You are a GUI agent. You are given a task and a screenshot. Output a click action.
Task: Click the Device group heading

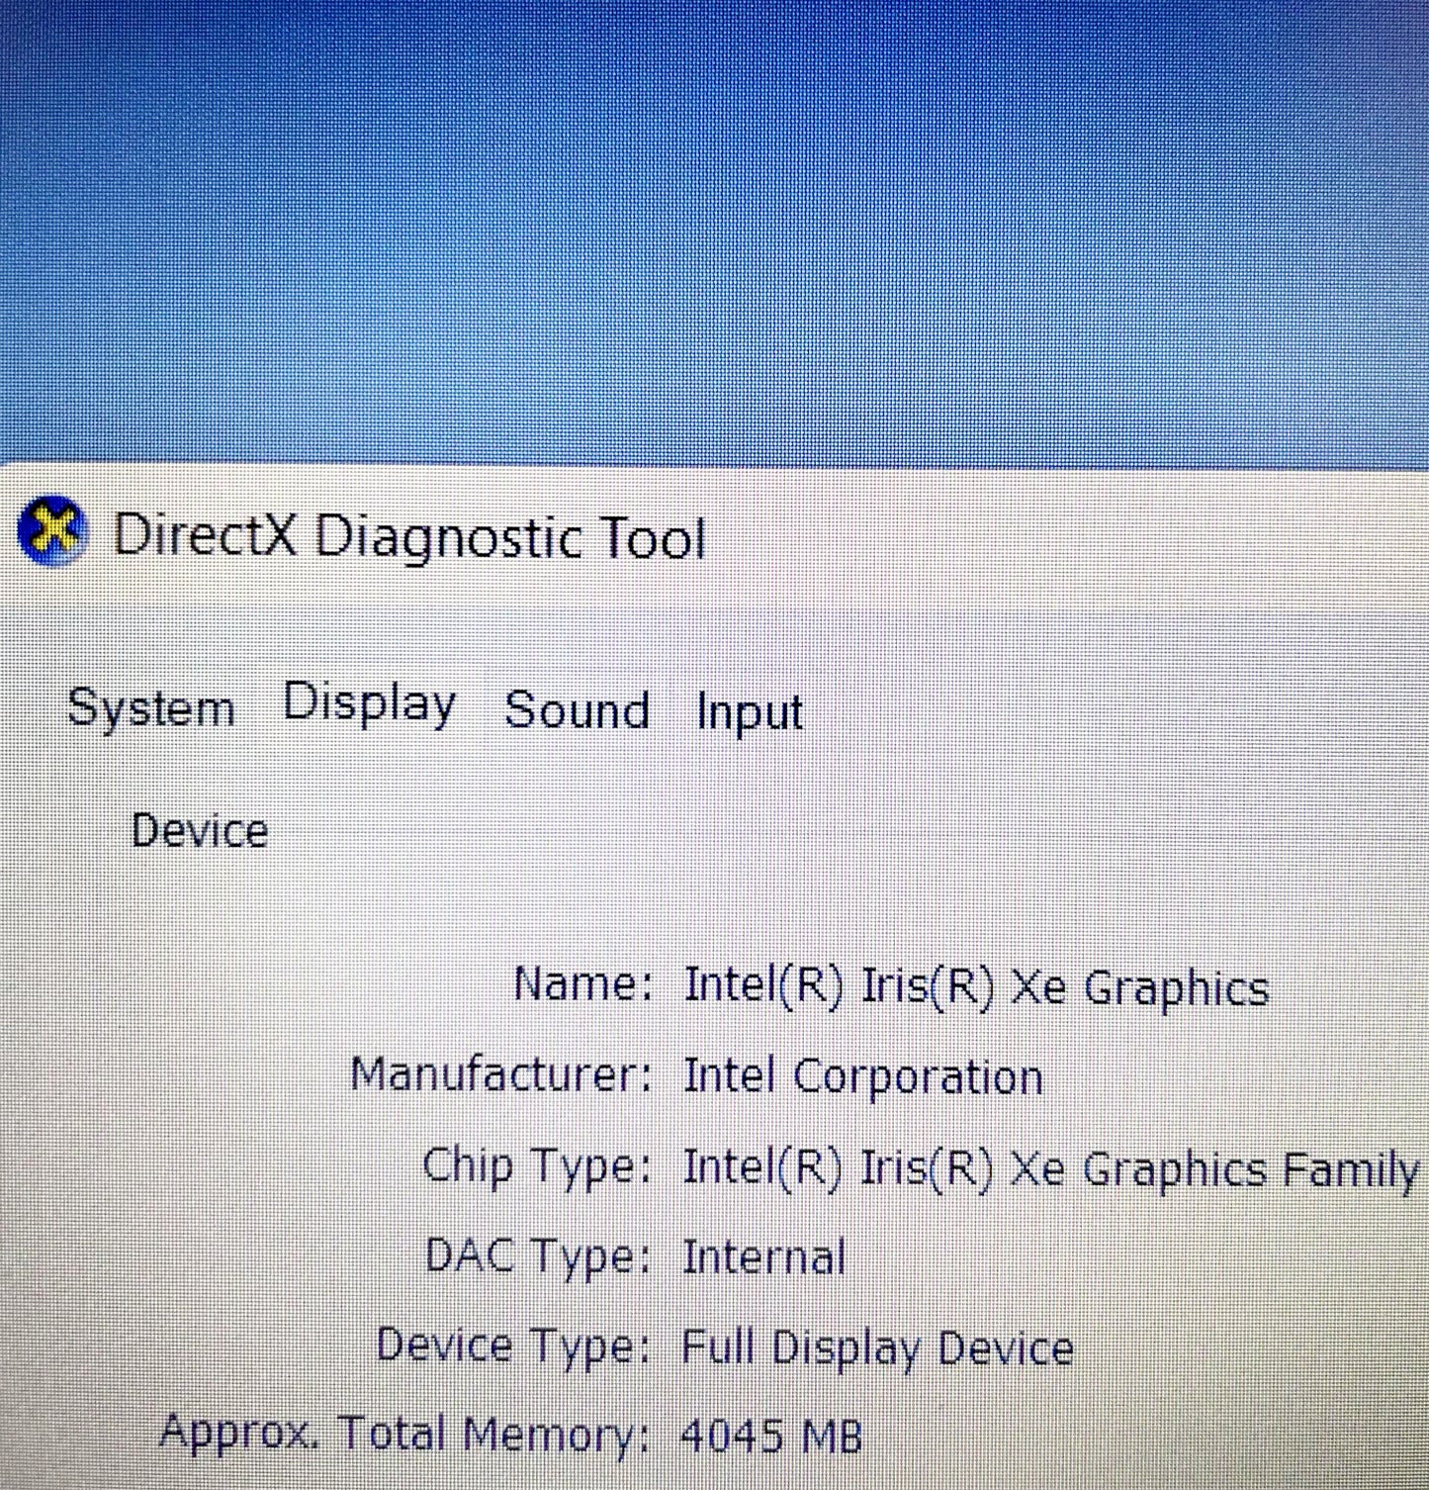point(200,830)
